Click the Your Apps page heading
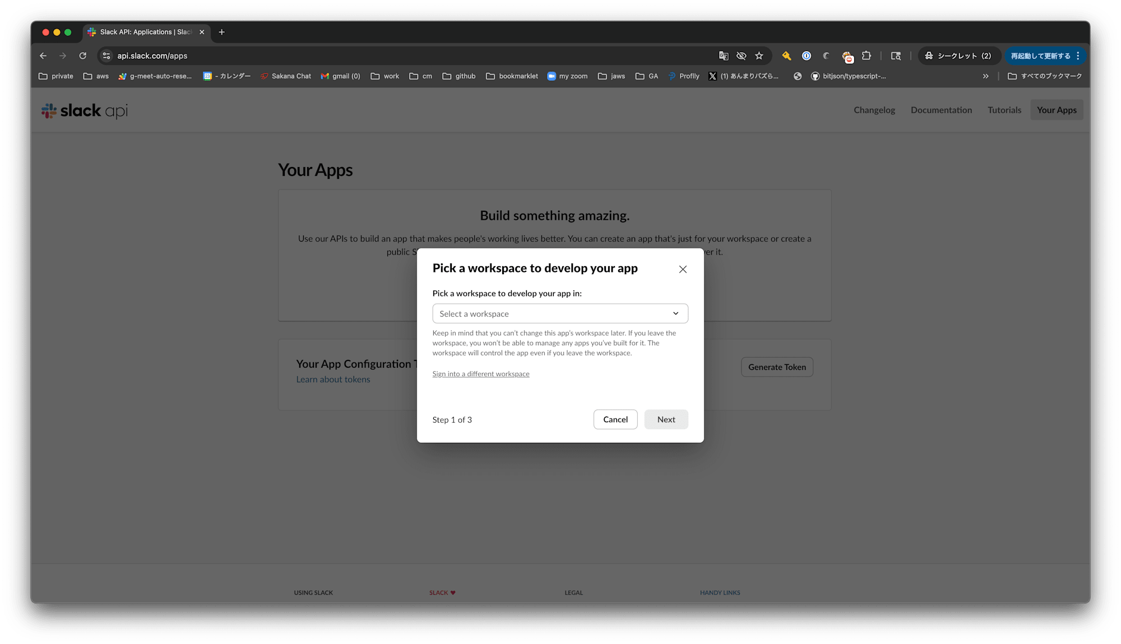 coord(316,170)
